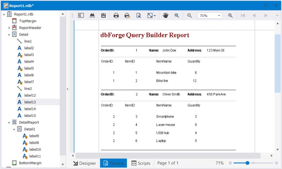Image resolution: width=282 pixels, height=169 pixels.
Task: Open the 71% zoom combo box
Action: click(210, 15)
